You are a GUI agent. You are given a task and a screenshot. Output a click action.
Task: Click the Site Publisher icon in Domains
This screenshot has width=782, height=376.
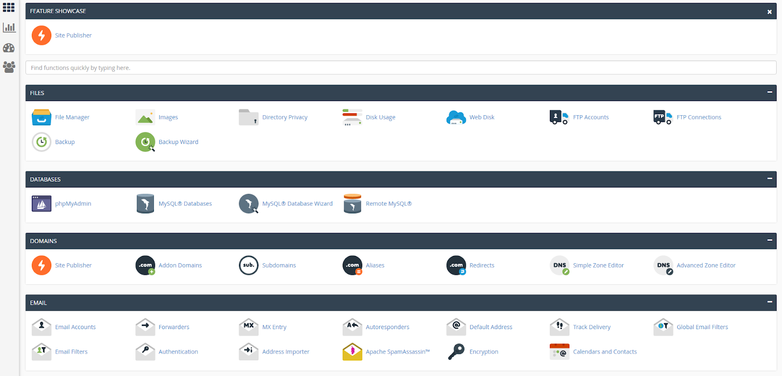pos(42,265)
